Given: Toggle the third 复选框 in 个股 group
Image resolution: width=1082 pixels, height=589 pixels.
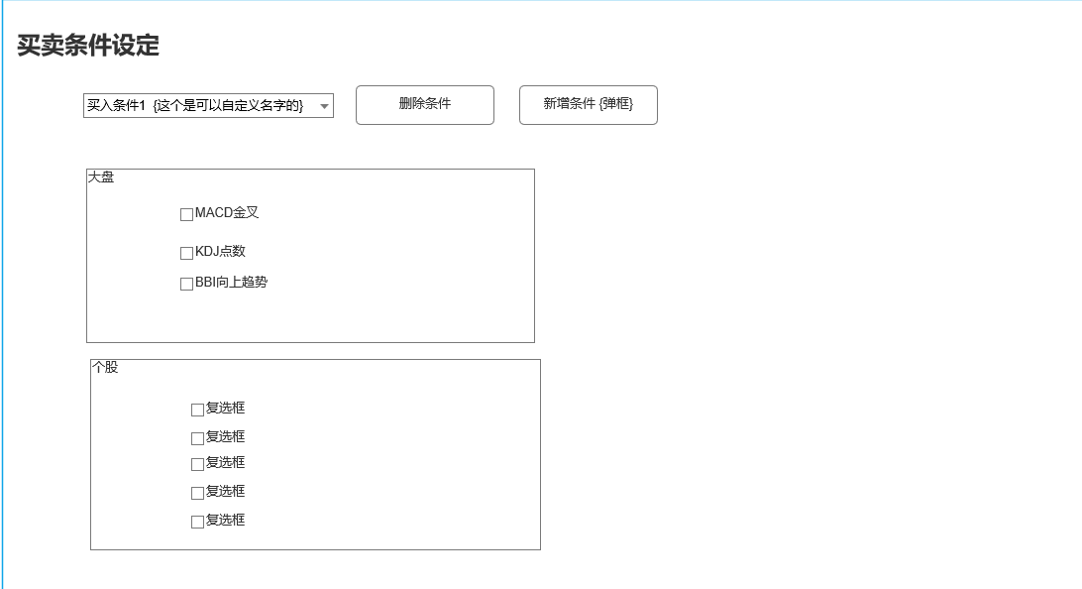Looking at the screenshot, I should [x=197, y=464].
